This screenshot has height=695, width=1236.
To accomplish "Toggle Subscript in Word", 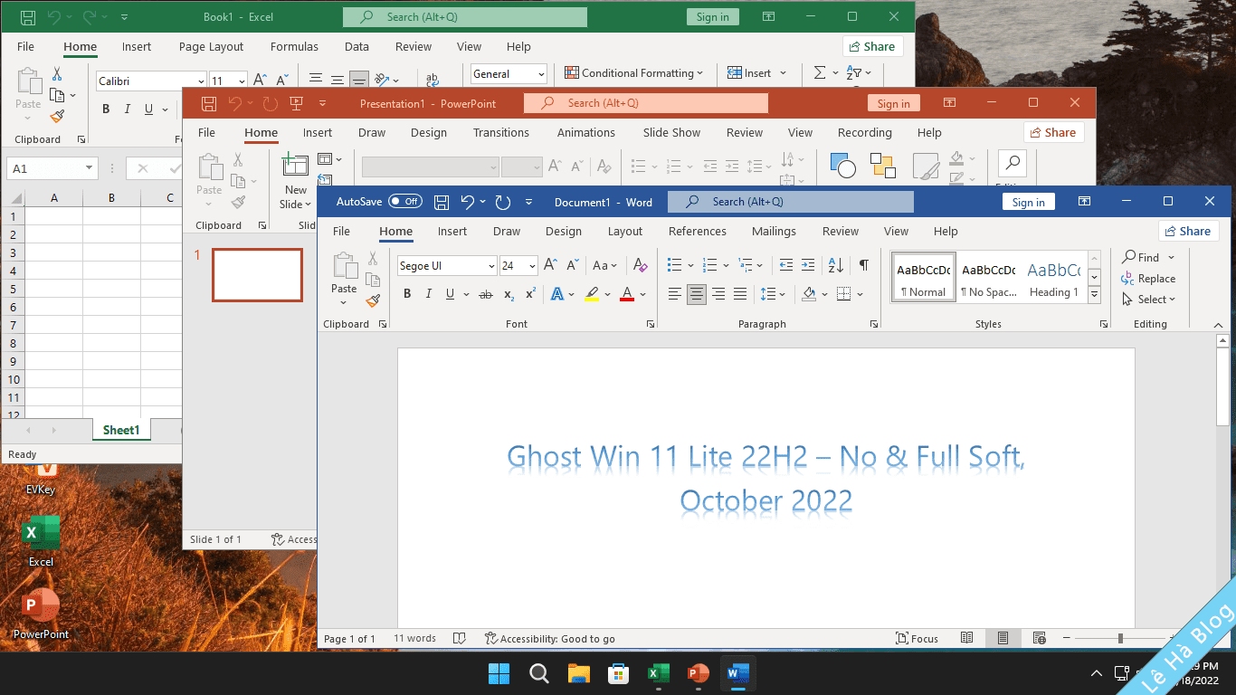I will (509, 293).
